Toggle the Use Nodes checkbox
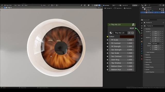 pos(104,5)
